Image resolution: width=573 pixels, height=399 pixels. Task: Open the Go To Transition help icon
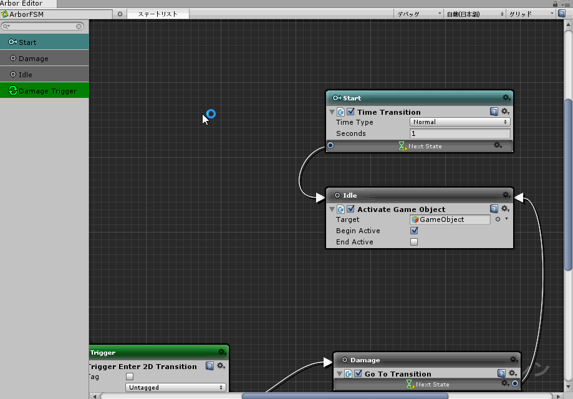click(x=501, y=373)
